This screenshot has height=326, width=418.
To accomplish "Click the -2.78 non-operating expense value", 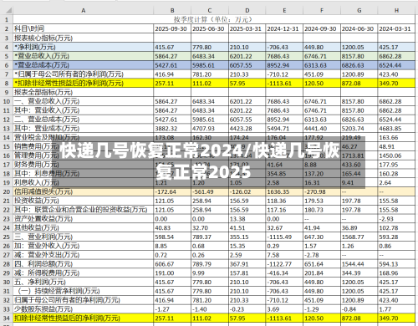I will tap(312, 255).
